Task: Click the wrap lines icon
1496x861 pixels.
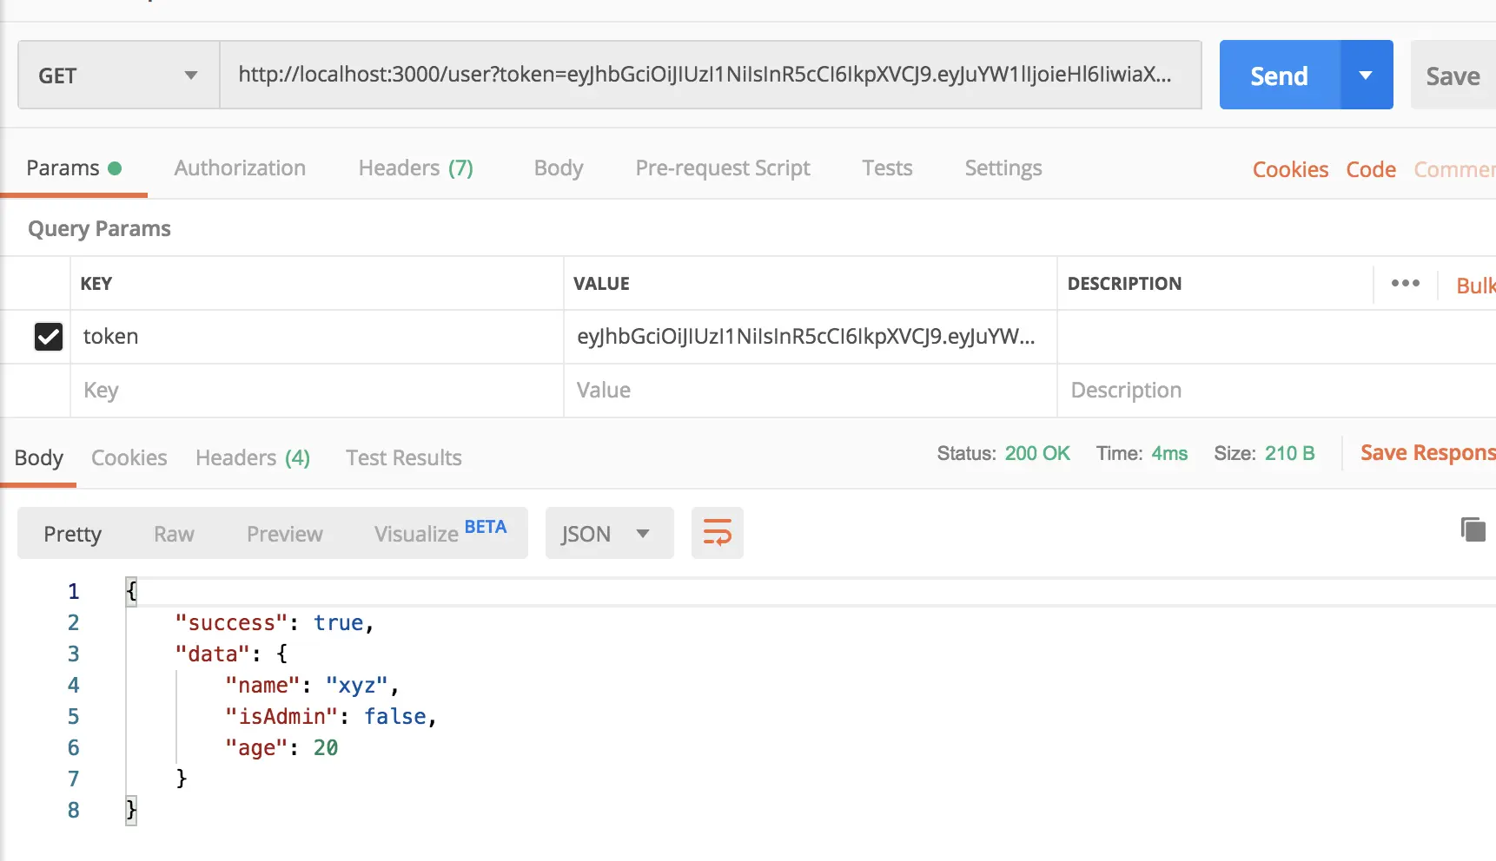Action: tap(717, 532)
